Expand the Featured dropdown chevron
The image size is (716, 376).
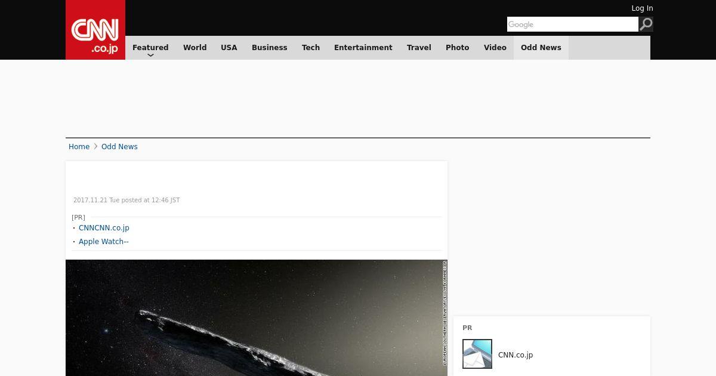coord(150,55)
